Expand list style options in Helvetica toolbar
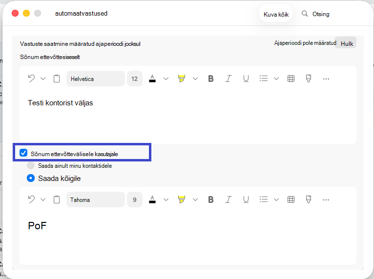The image size is (374, 279). (276, 79)
